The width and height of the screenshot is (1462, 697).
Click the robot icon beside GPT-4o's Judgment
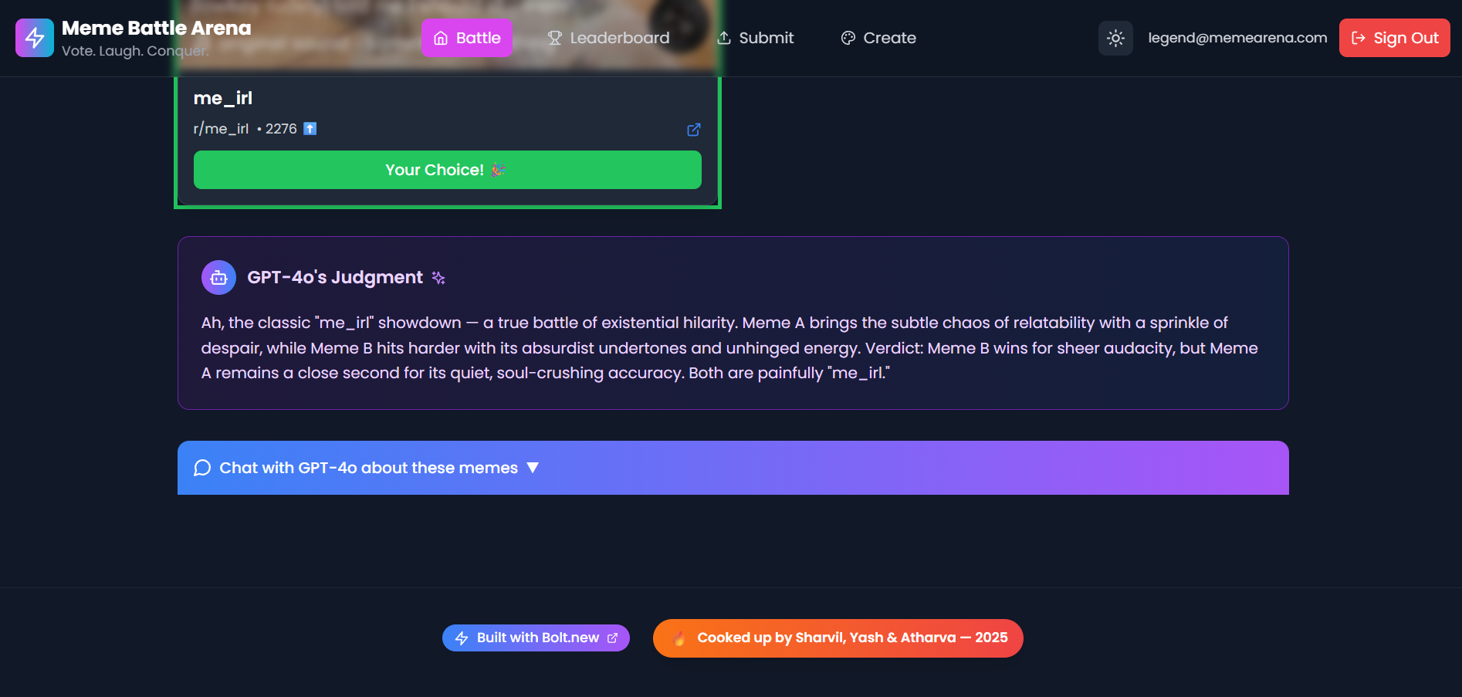(218, 276)
